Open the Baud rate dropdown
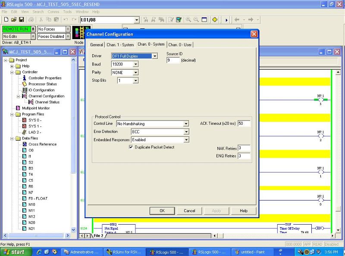This screenshot has width=345, height=256. point(136,64)
